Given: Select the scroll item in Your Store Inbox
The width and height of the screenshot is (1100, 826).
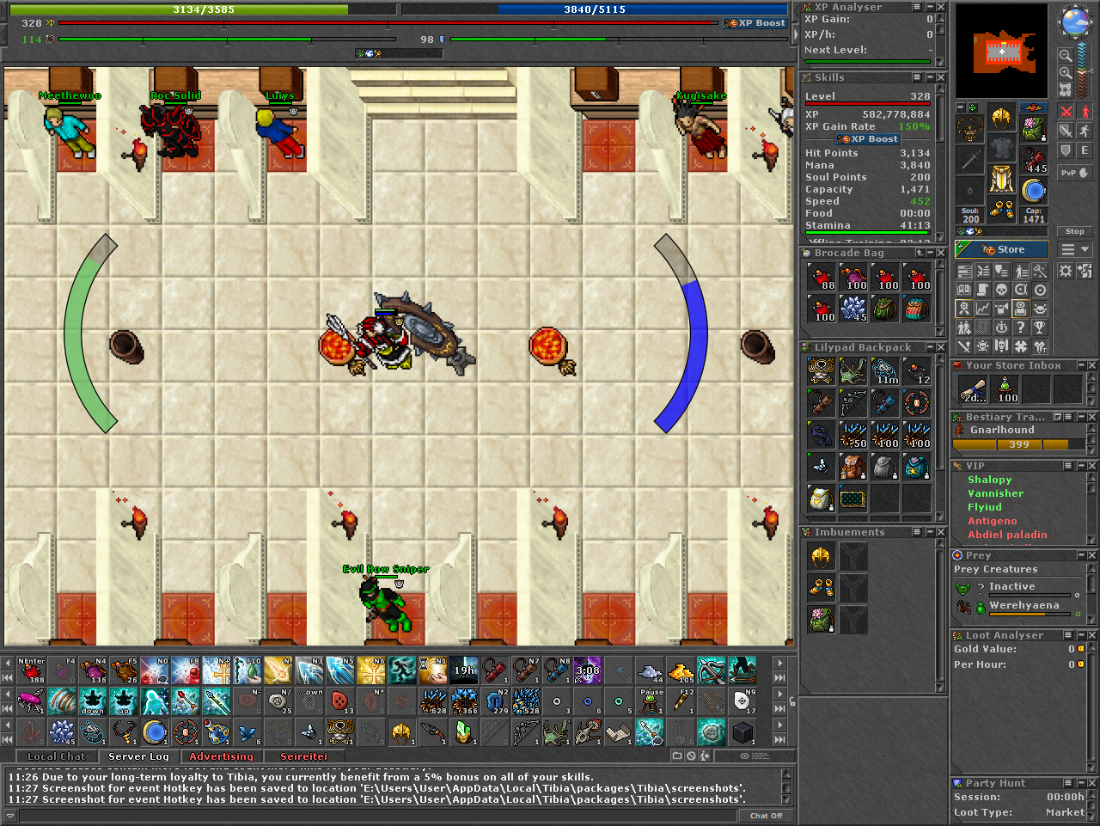Looking at the screenshot, I should 973,389.
